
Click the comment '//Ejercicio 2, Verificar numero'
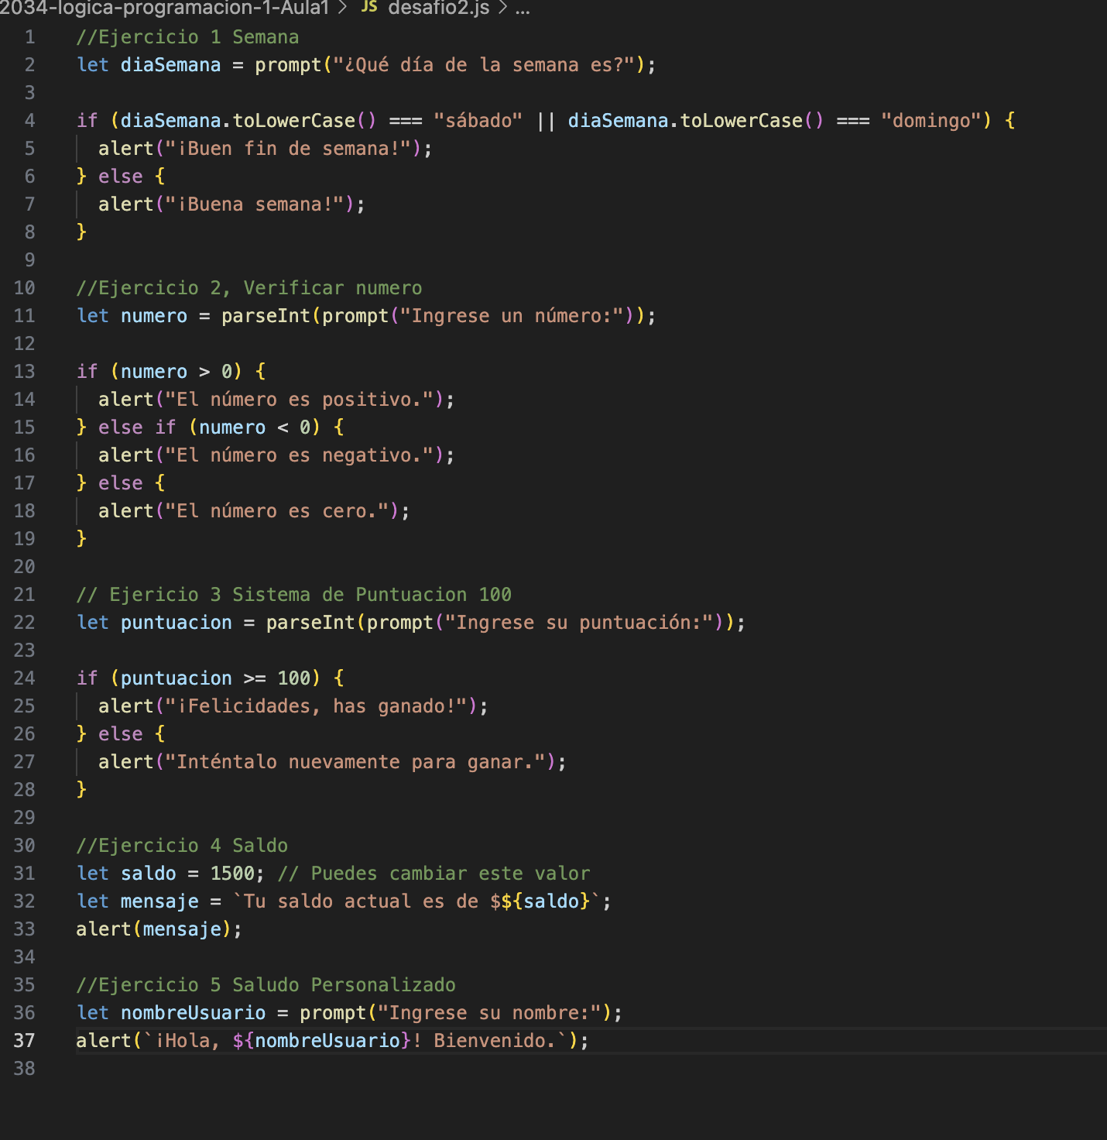click(249, 288)
